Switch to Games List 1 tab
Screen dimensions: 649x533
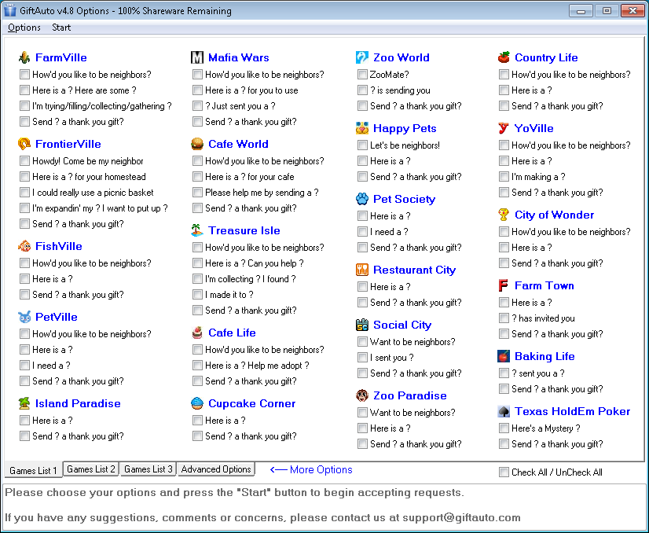tap(33, 470)
